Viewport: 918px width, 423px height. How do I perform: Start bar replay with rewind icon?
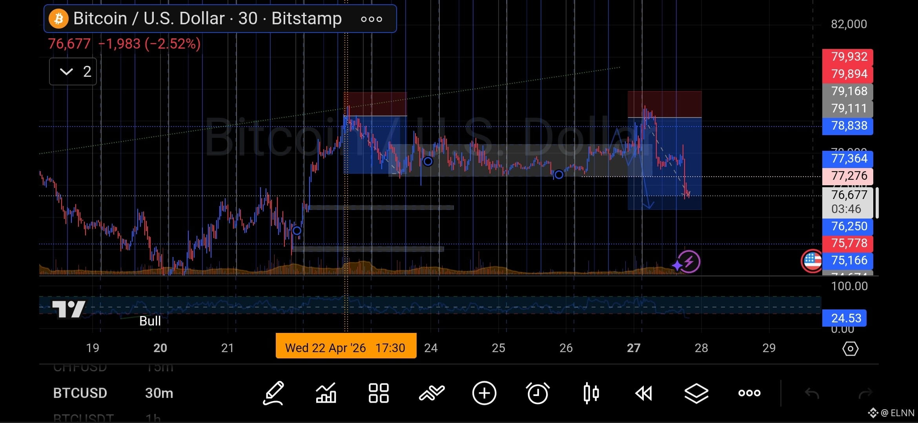click(x=643, y=393)
